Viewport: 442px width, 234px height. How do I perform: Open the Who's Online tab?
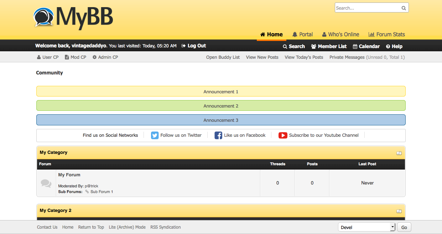coord(340,35)
